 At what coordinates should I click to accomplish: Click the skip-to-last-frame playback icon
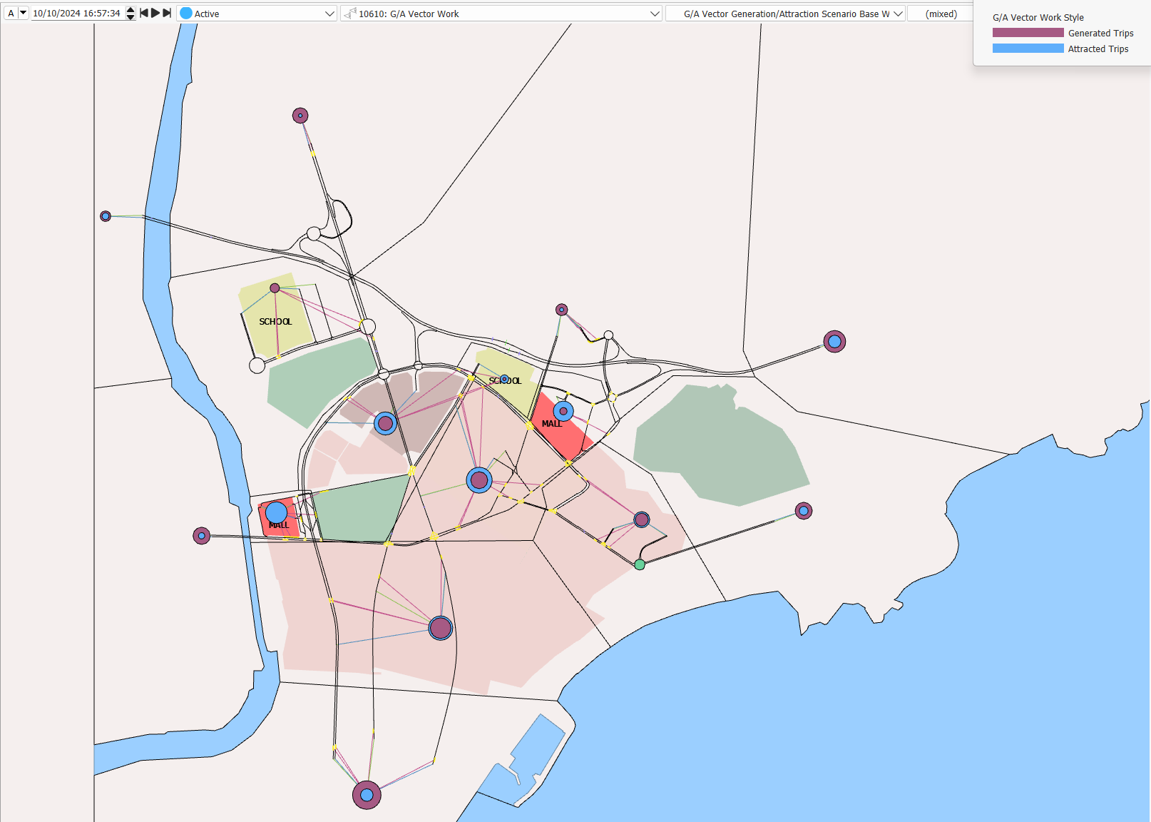(x=167, y=12)
